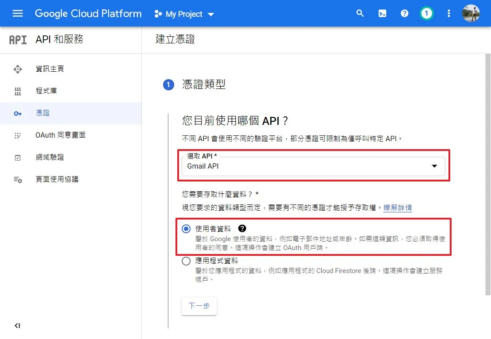Select the 應用程式資料 radio button
Image resolution: width=491 pixels, height=339 pixels.
186,261
